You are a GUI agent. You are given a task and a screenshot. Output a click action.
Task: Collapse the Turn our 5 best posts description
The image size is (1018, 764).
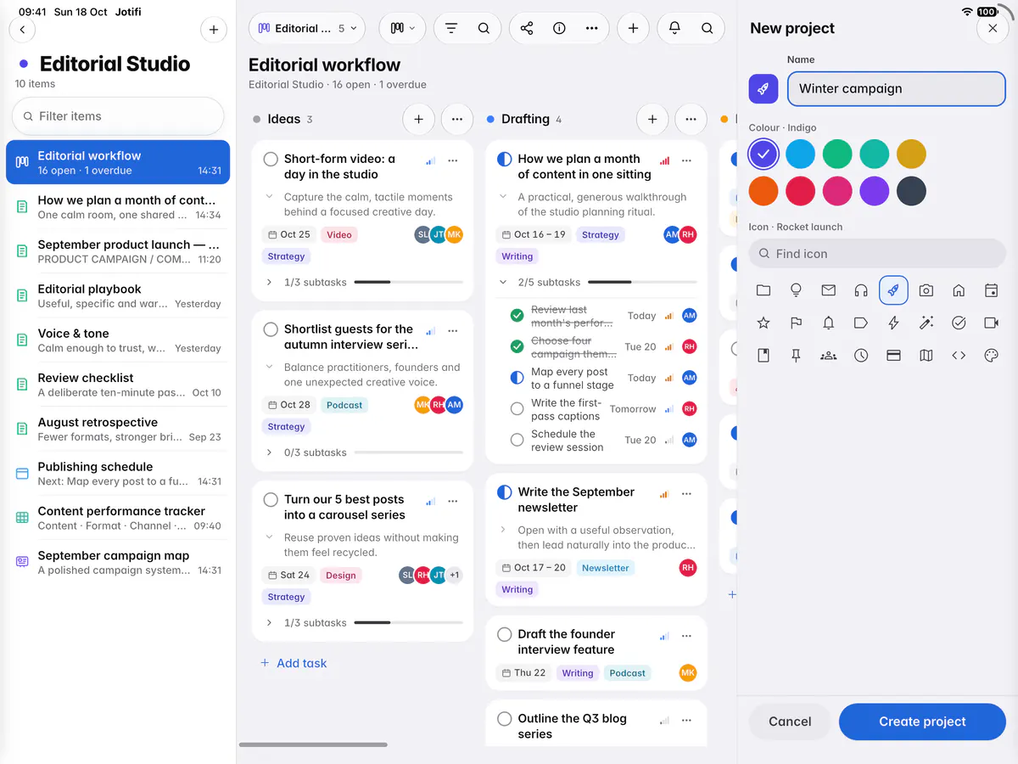pyautogui.click(x=269, y=537)
